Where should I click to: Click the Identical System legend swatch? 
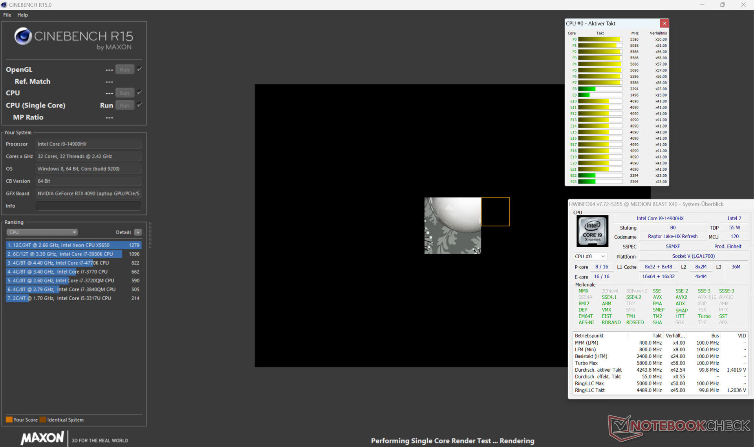[x=43, y=420]
